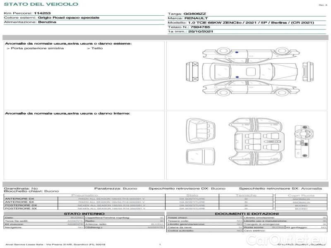
Task: Click the DOCUMENTI E DOTAZIONI header
Action: [247, 214]
